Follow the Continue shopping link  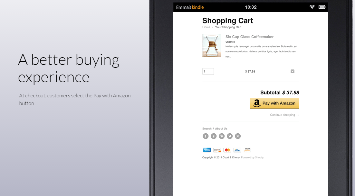284,115
